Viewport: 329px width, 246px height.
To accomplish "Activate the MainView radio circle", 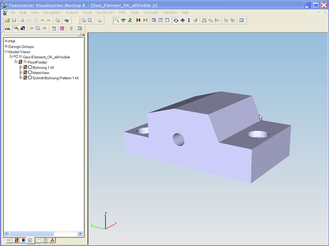I will 30,72.
